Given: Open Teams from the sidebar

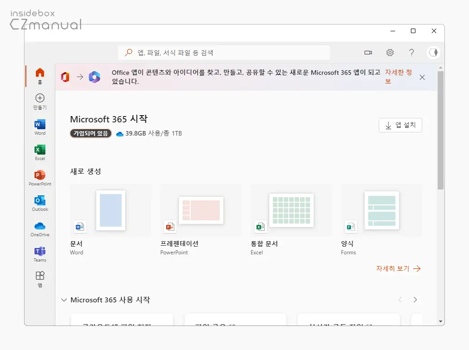Looking at the screenshot, I should click(40, 254).
